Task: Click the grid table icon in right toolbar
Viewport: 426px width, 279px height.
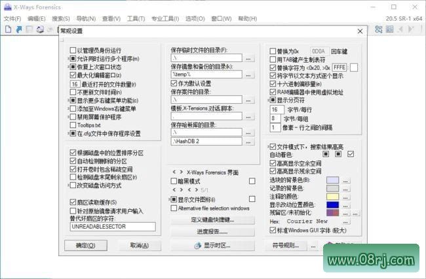Action: [x=389, y=29]
